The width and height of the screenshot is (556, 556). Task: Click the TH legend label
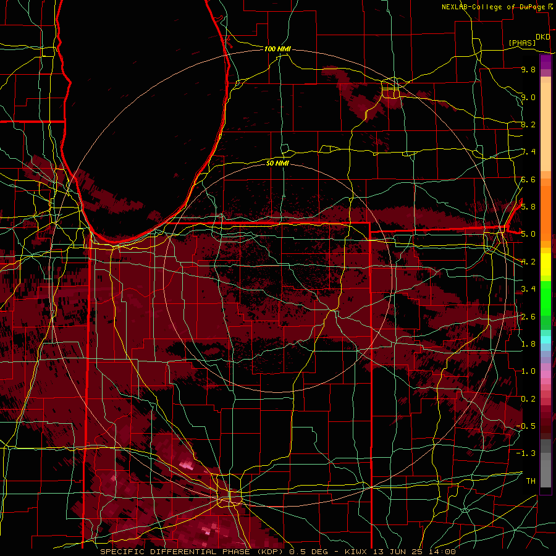(531, 481)
